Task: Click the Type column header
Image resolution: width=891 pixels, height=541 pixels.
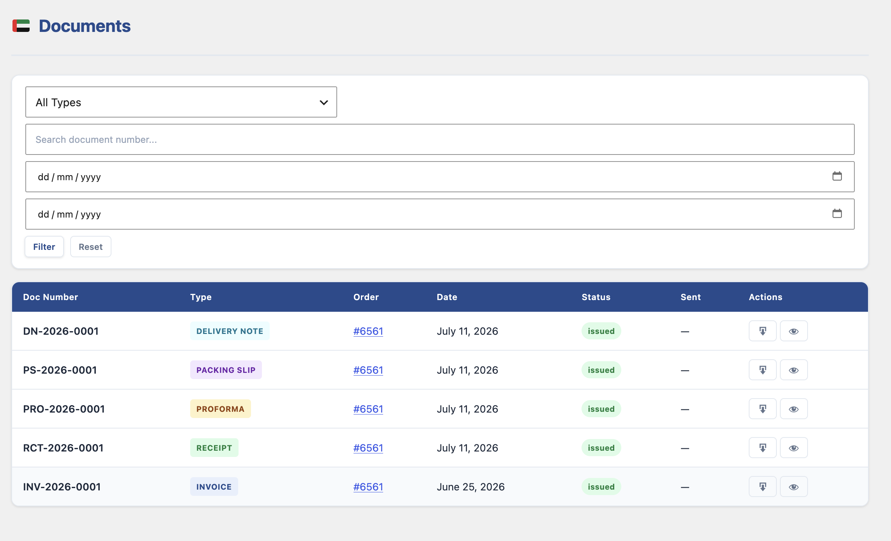Action: point(201,297)
